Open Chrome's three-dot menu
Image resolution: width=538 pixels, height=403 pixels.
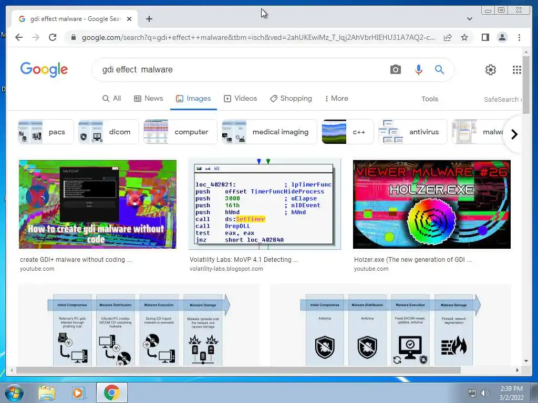tap(520, 37)
